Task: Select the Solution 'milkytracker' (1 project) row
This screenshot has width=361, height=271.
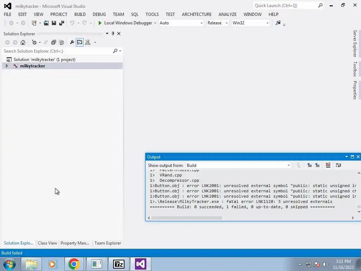Action: pos(62,59)
